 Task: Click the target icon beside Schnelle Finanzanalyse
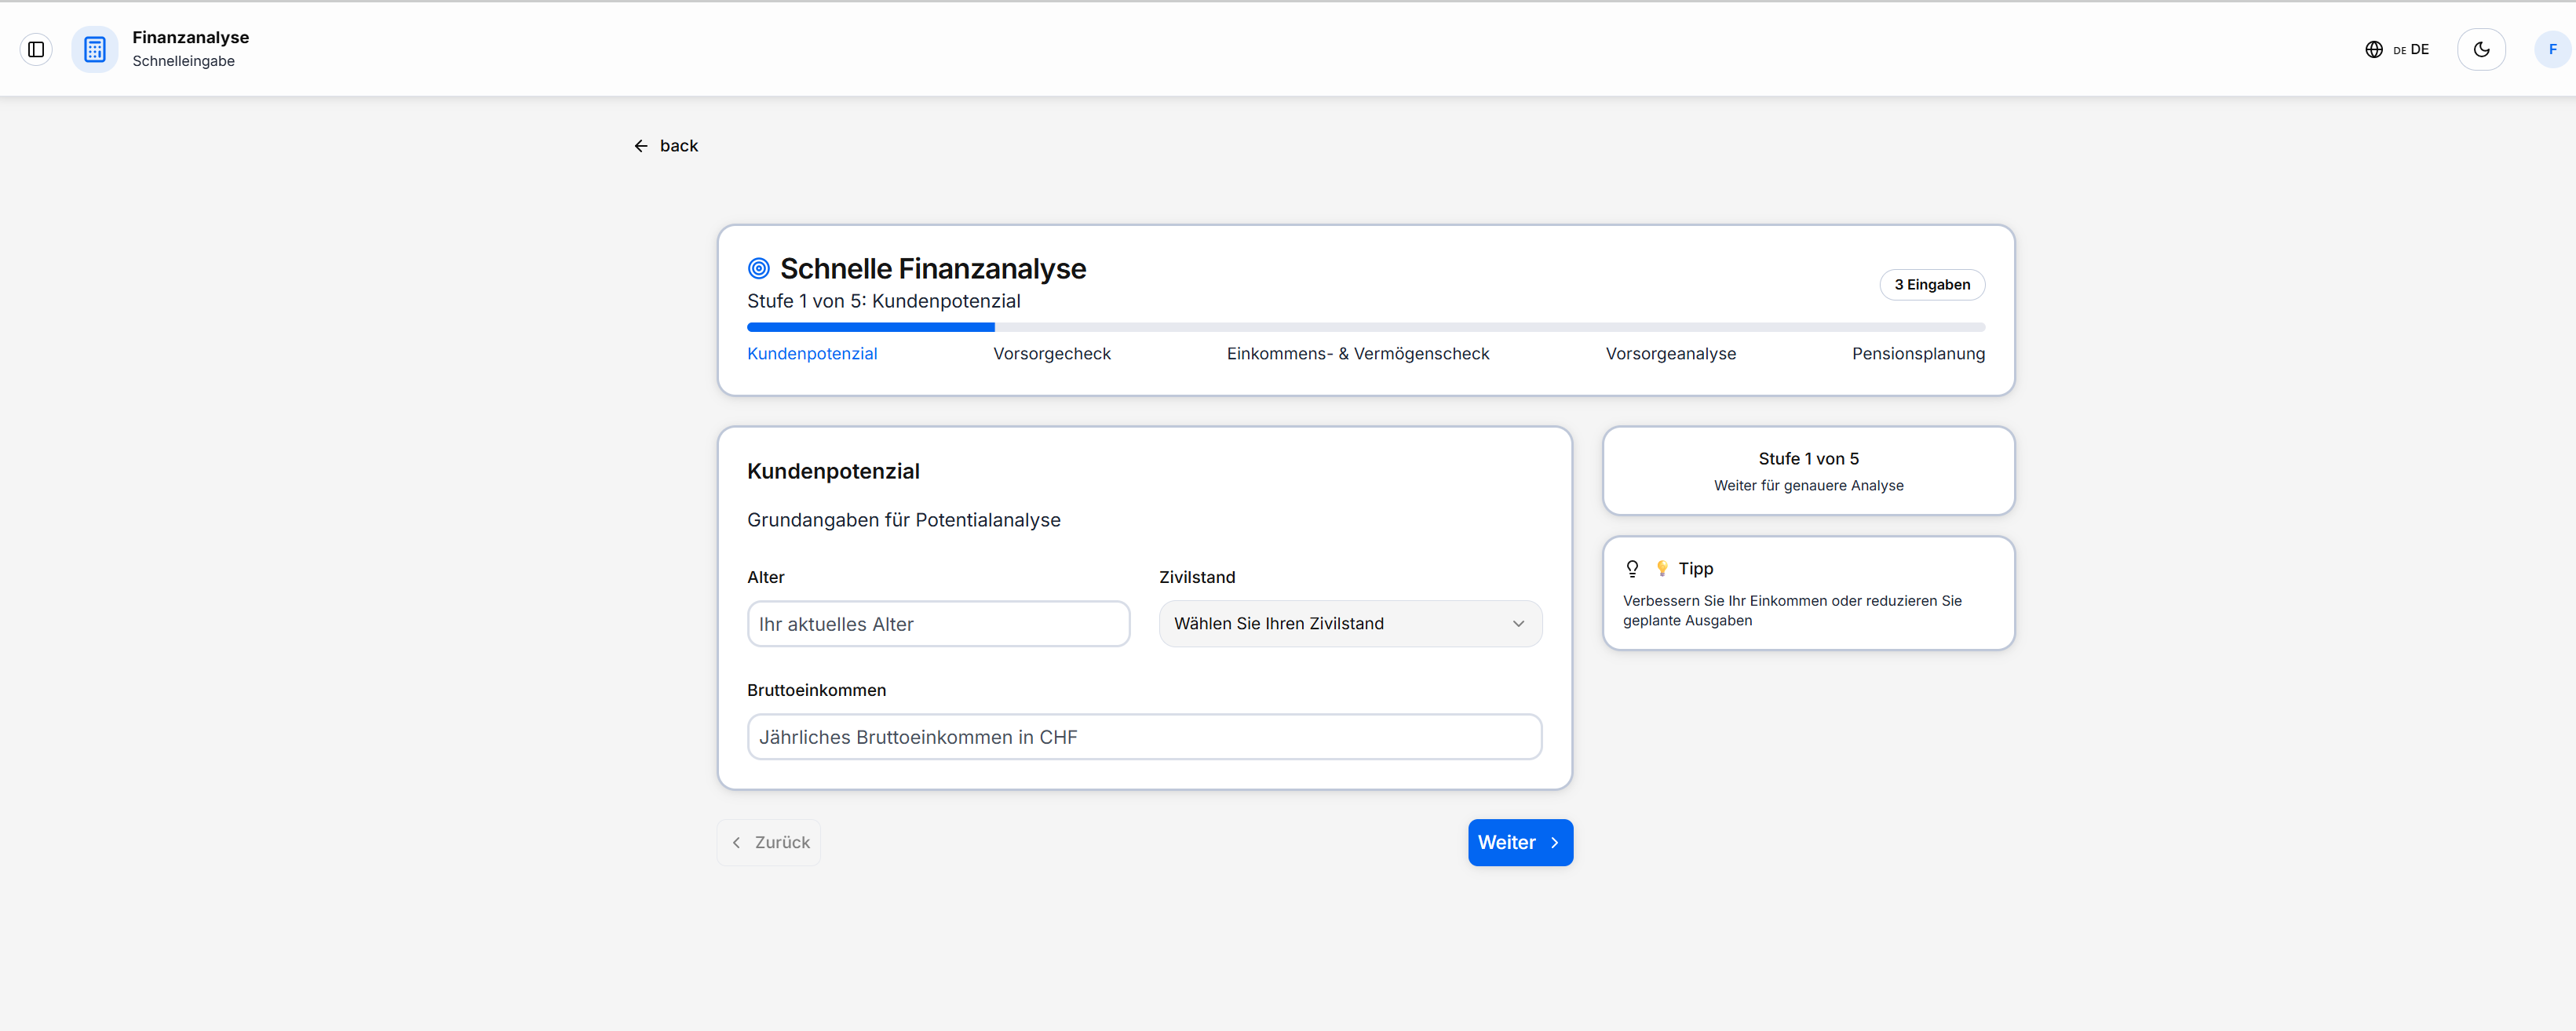(x=758, y=268)
